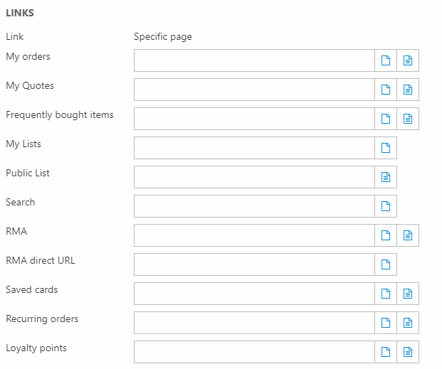Click the blank page icon for My Lists
The image size is (442, 369).
(386, 148)
